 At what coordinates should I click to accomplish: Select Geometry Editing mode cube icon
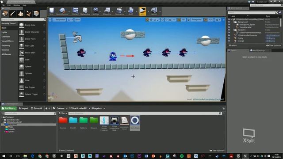coord(36,14)
